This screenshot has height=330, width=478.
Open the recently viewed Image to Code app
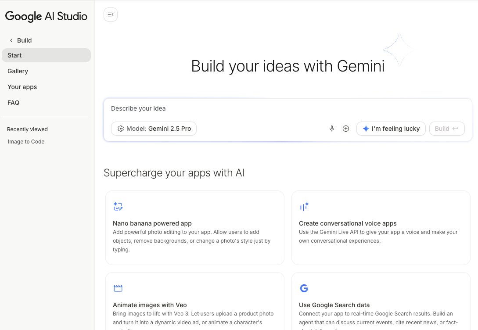[26, 141]
